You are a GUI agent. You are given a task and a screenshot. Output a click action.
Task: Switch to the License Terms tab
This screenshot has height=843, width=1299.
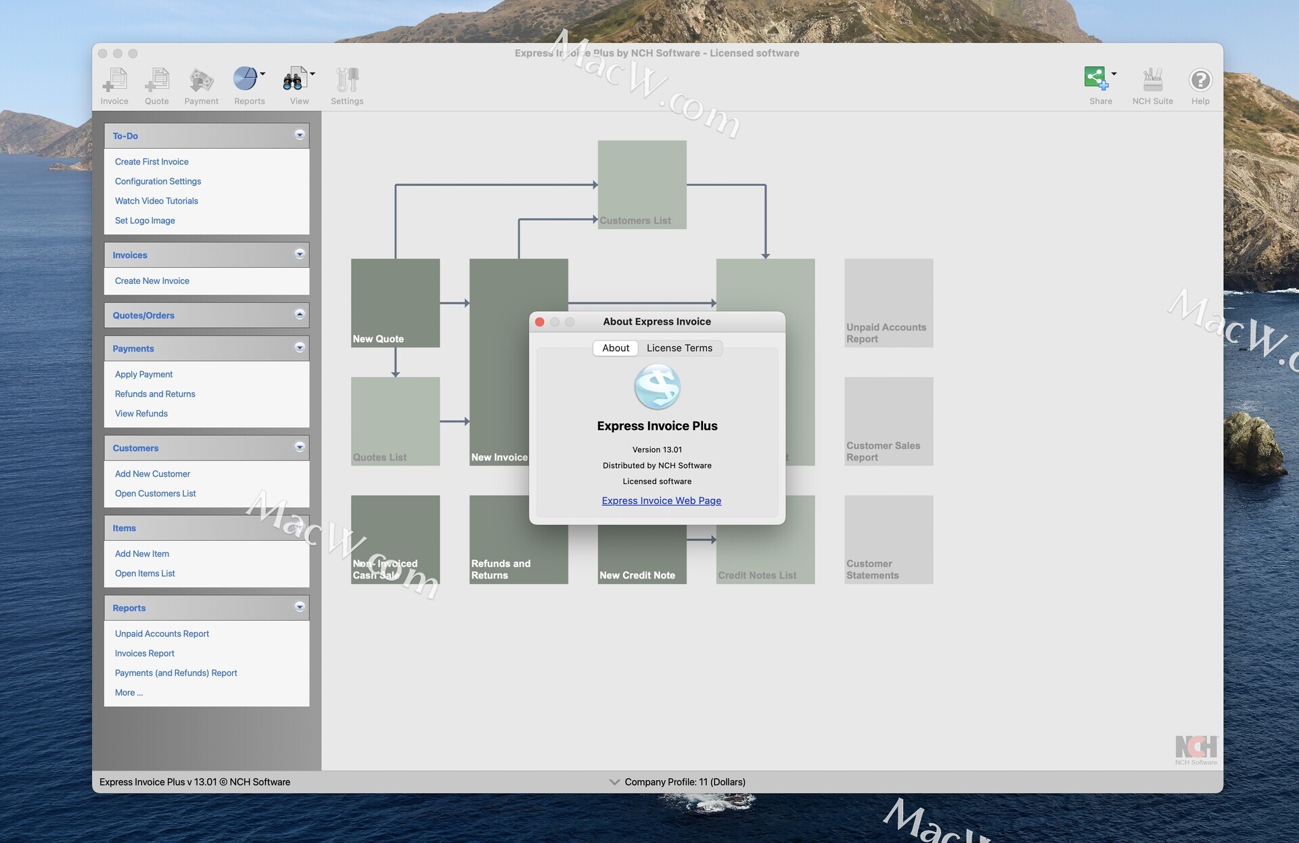pos(679,348)
